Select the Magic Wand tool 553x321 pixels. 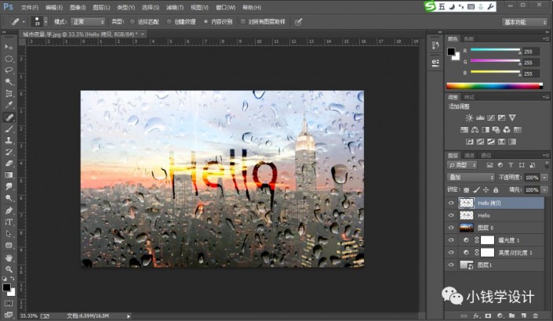[x=9, y=82]
